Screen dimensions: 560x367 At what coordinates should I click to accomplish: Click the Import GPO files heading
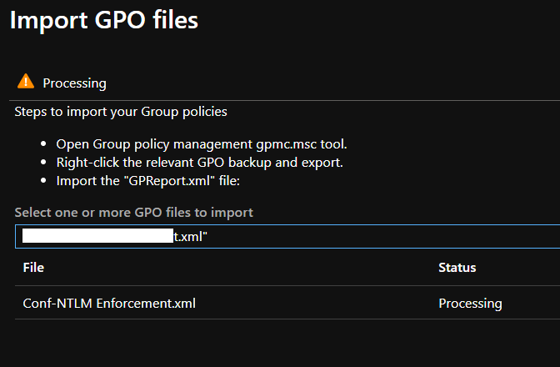pos(103,20)
